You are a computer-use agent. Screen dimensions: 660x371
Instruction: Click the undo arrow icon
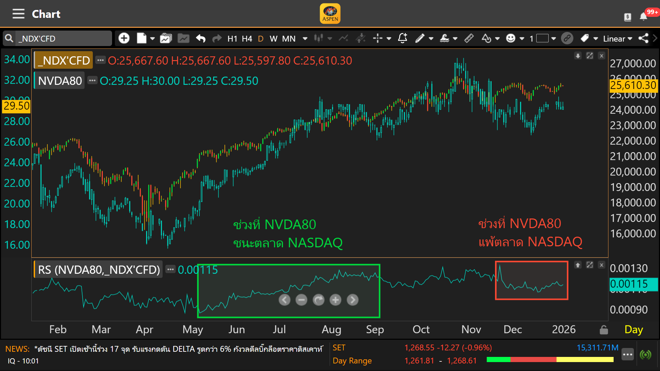point(200,38)
